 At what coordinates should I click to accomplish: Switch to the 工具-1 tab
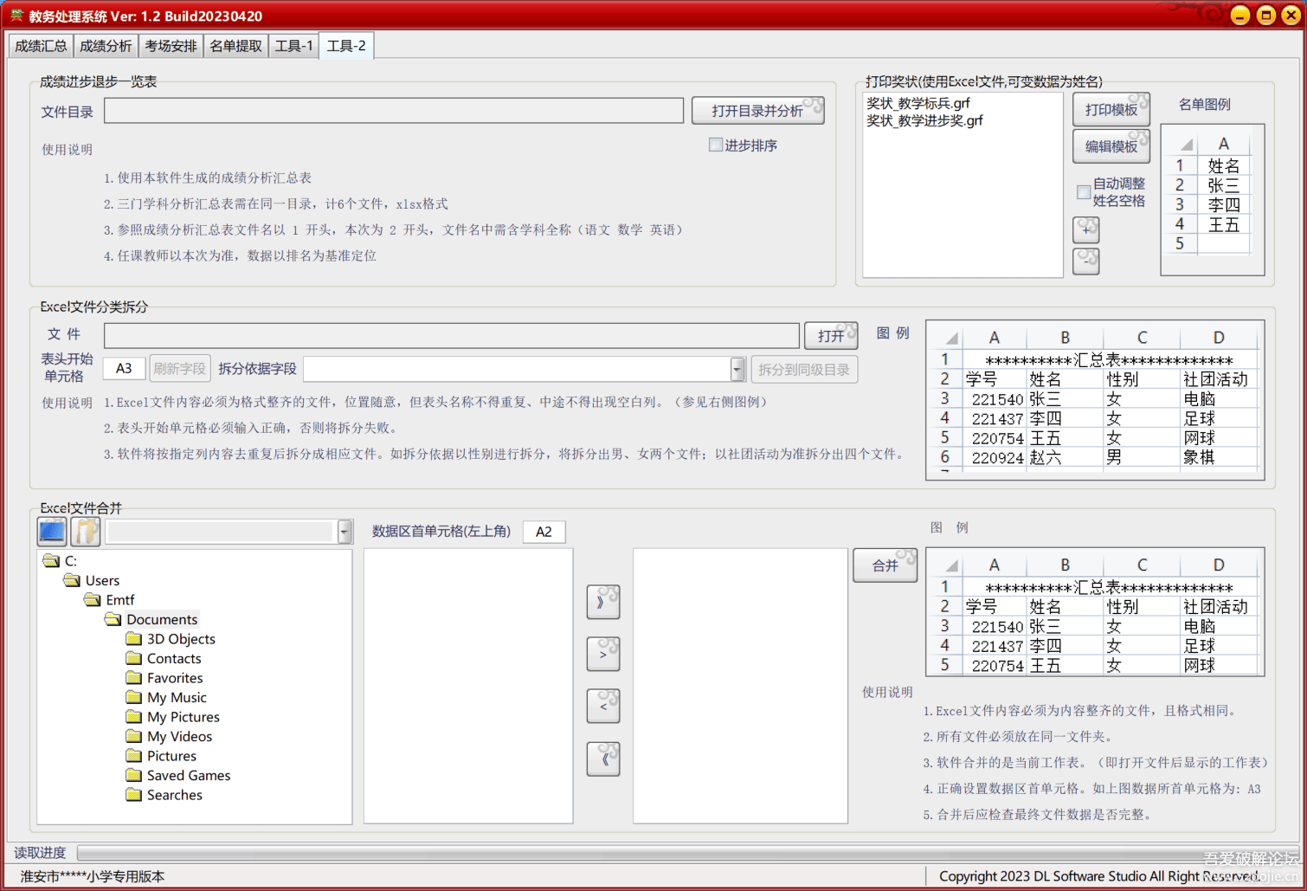pyautogui.click(x=293, y=46)
